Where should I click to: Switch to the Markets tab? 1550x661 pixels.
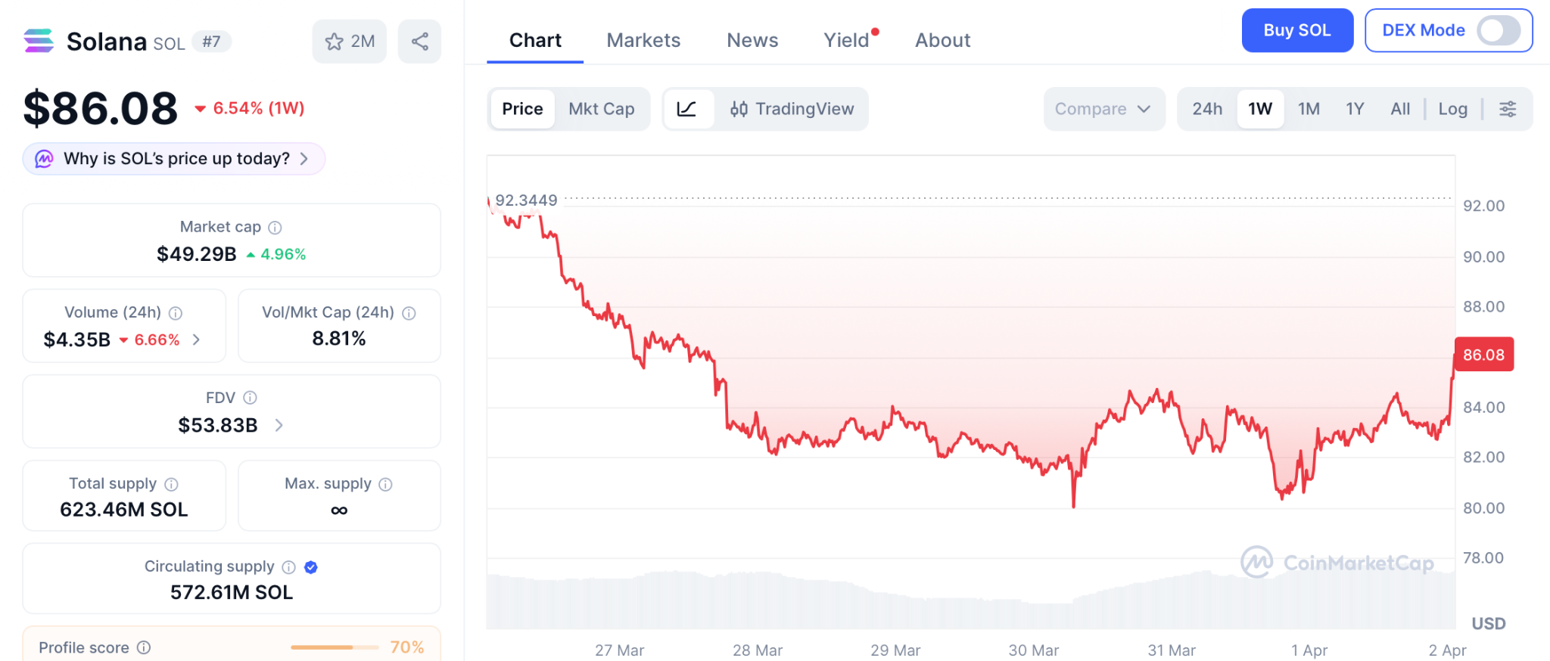click(x=643, y=40)
